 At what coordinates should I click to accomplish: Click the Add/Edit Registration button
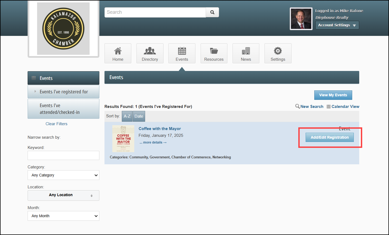pyautogui.click(x=329, y=137)
